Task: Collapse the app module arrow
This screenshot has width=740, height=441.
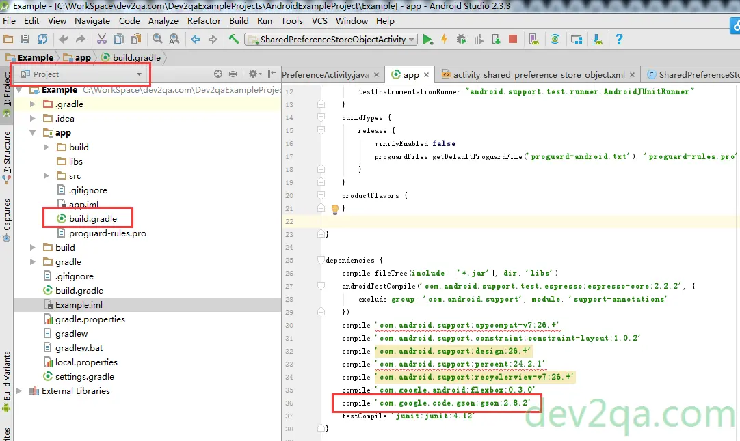Action: pyautogui.click(x=33, y=133)
